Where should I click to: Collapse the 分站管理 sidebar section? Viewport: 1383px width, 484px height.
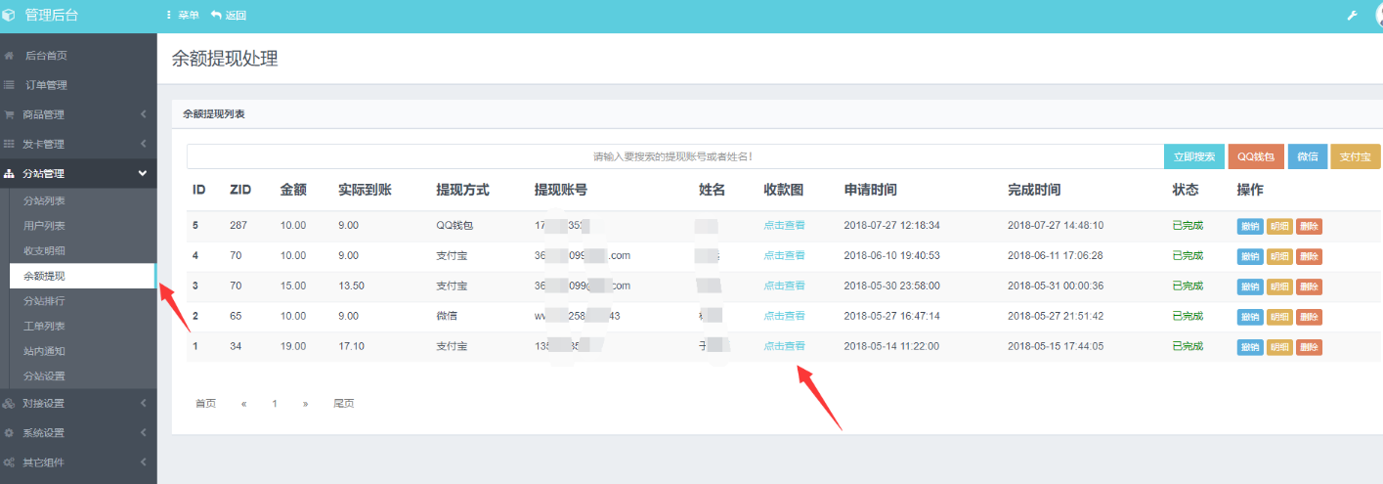click(x=143, y=174)
